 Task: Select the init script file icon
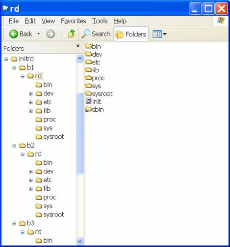88,101
